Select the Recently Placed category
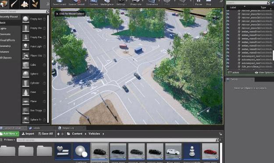This screenshot has width=274, height=163. 9,17
